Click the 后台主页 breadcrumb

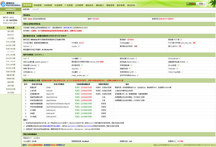coord(36,9)
